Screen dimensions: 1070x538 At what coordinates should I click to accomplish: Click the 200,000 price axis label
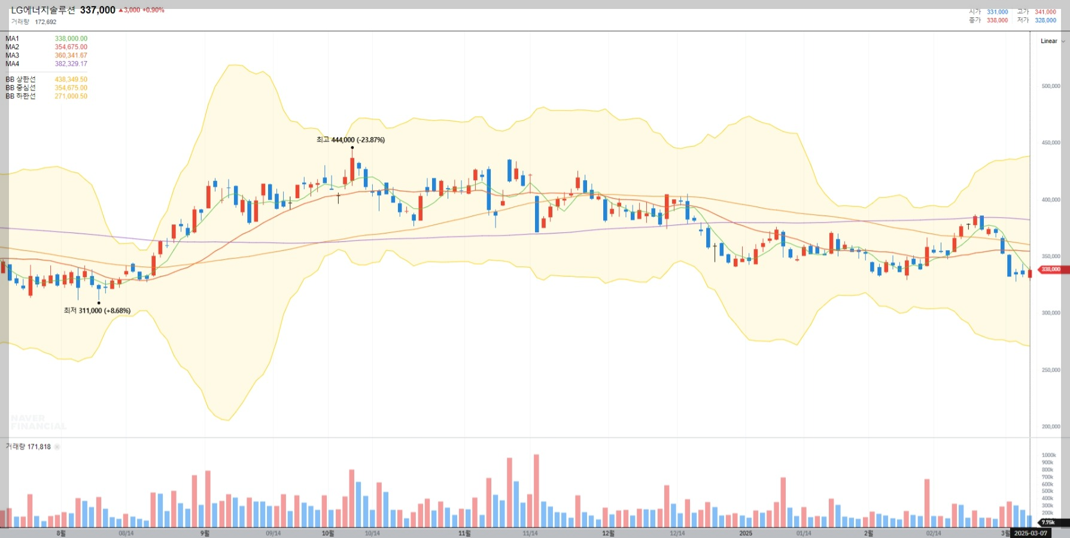coord(1051,427)
